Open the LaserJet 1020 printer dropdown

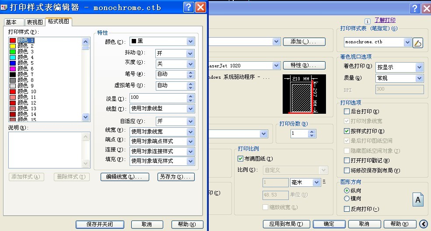click(x=276, y=65)
